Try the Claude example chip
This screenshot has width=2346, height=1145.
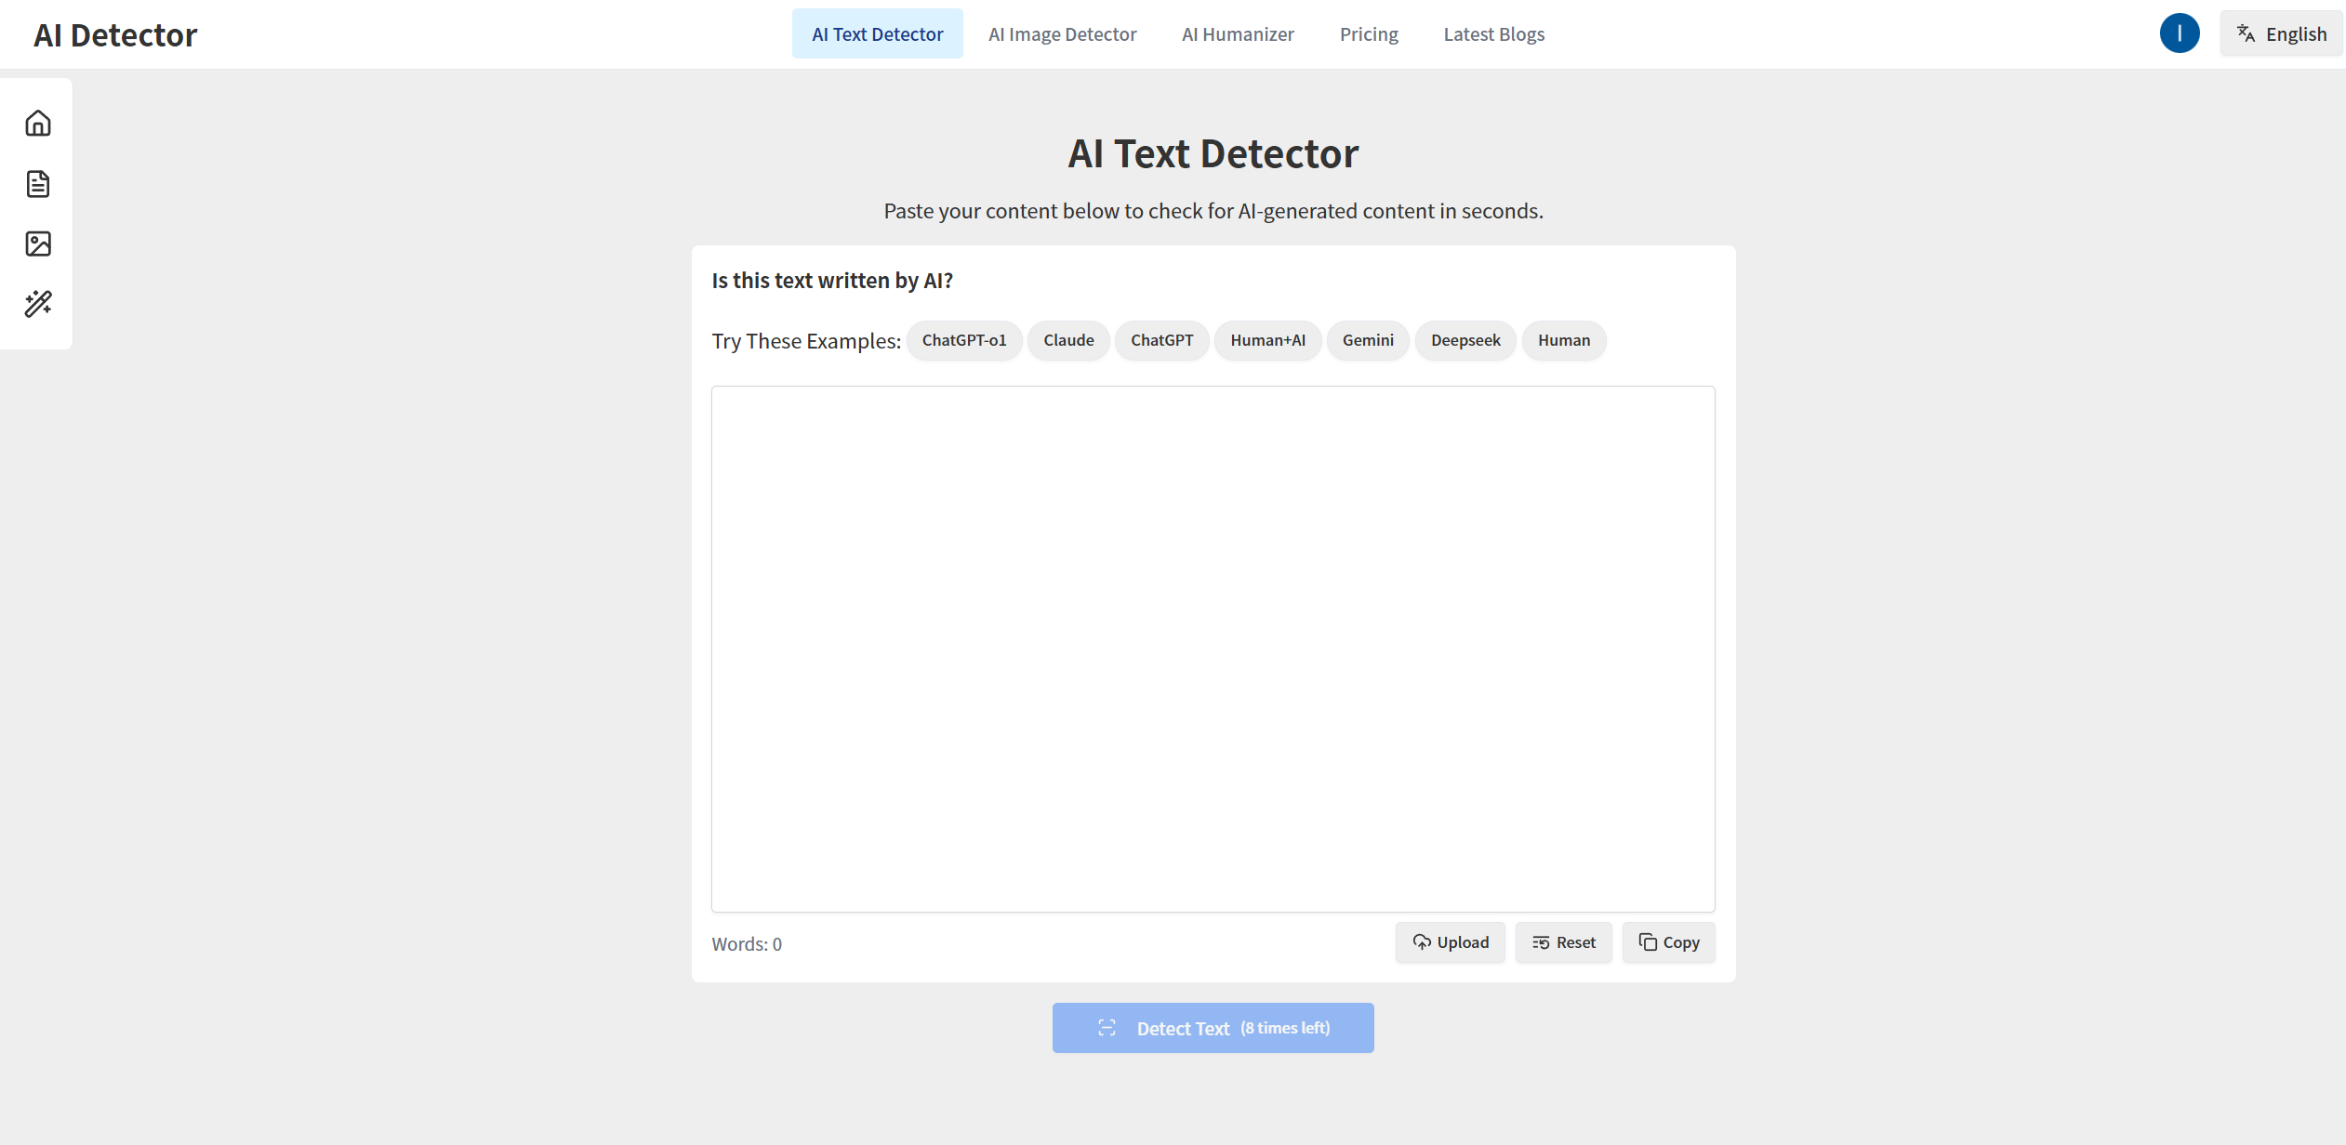(x=1068, y=340)
